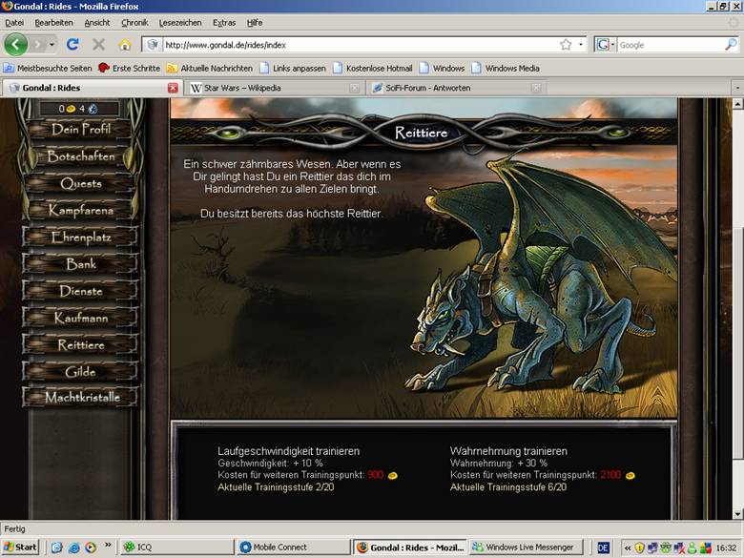Expand the list all tabs dropdown
The image size is (744, 558).
click(736, 88)
